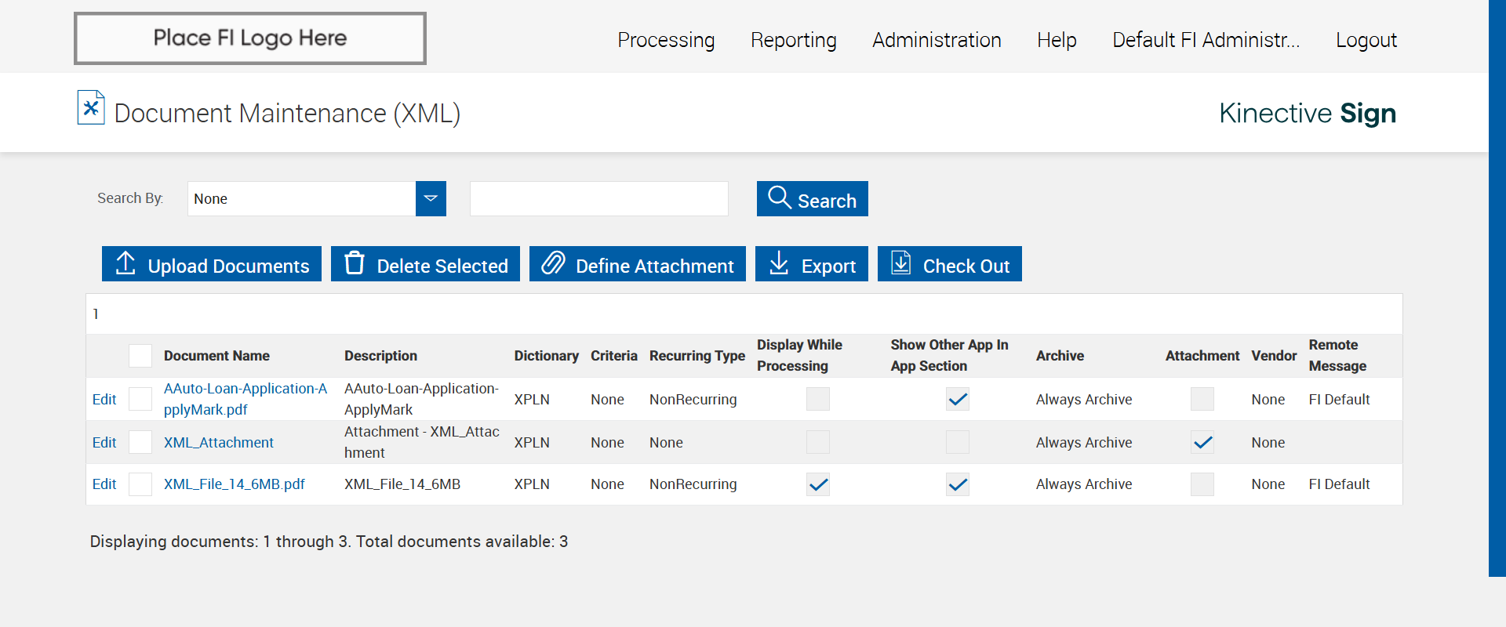The height and width of the screenshot is (627, 1506).
Task: Click the Define Attachment paperclip icon
Action: [553, 263]
